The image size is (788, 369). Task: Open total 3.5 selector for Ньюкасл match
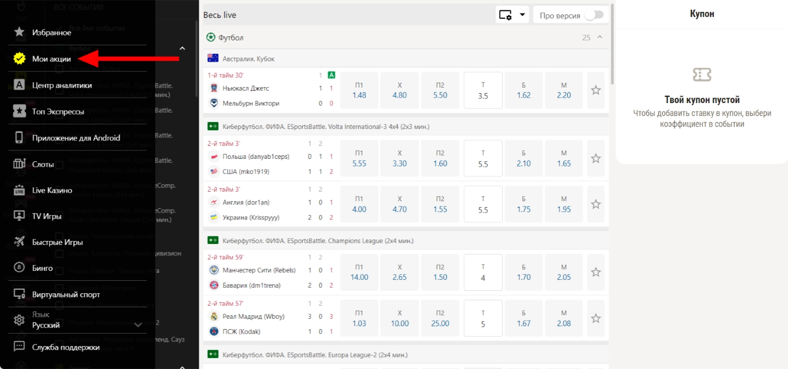point(483,90)
